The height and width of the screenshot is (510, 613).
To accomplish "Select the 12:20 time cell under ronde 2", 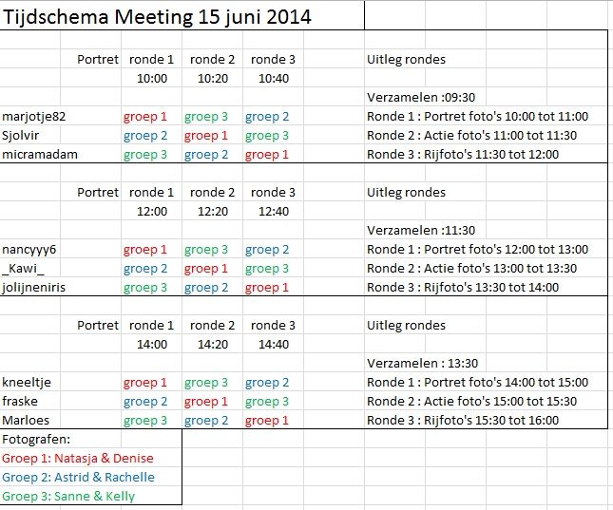I will (213, 212).
